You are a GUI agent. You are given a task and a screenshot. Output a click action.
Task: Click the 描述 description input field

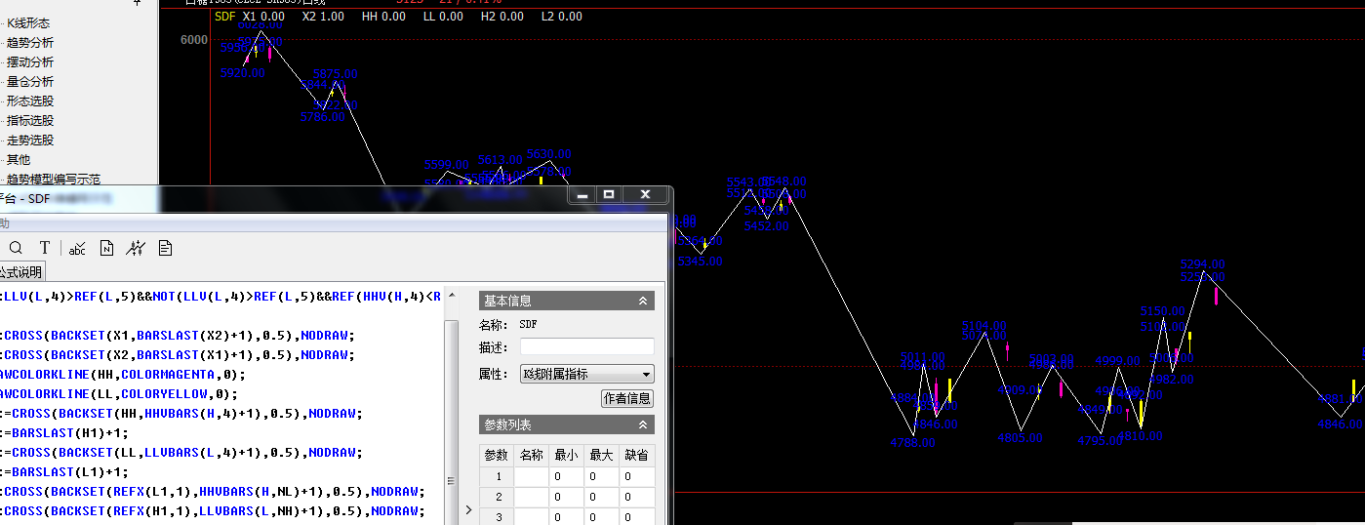tap(586, 346)
